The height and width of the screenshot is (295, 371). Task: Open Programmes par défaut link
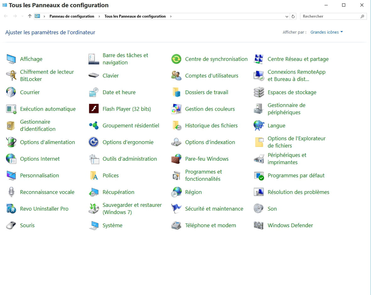[296, 175]
